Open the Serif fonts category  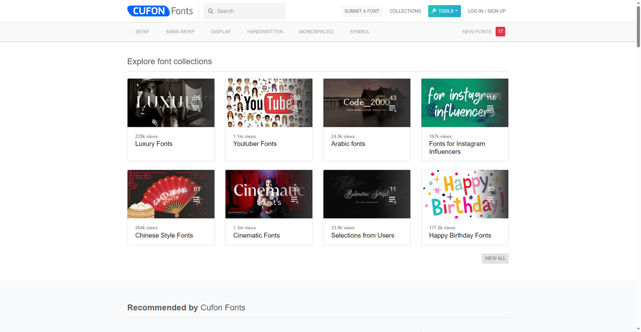point(142,32)
